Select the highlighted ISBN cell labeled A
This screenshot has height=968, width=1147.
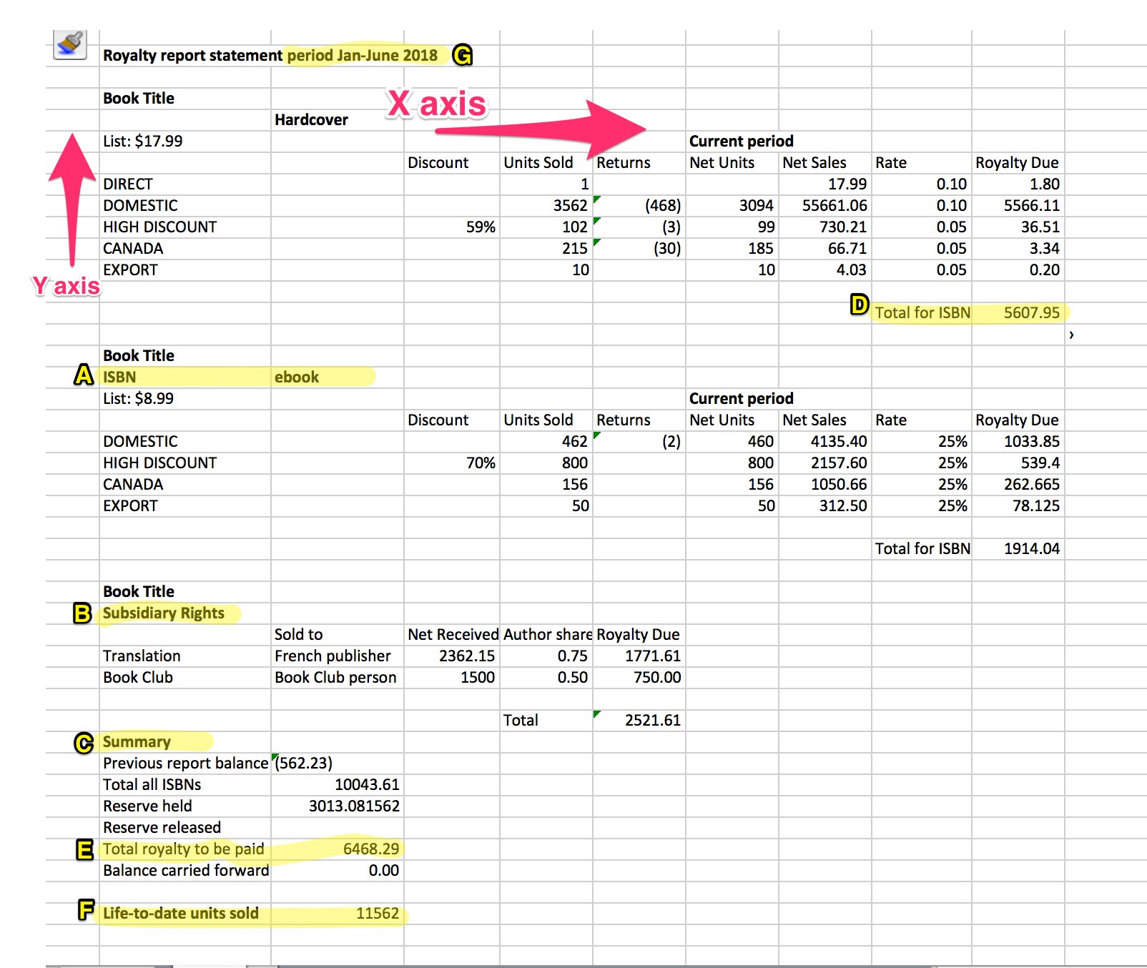point(119,375)
